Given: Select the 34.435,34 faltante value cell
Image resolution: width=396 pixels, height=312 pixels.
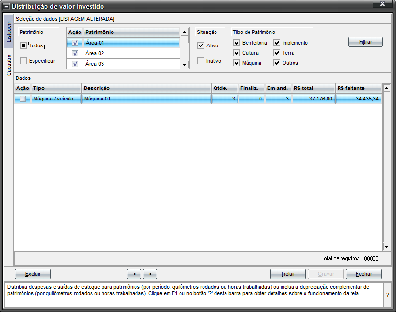Looking at the screenshot, I should click(359, 99).
